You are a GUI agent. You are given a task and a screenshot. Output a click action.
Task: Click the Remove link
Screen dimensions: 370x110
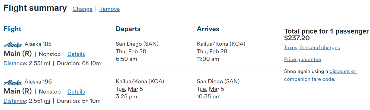click(109, 9)
